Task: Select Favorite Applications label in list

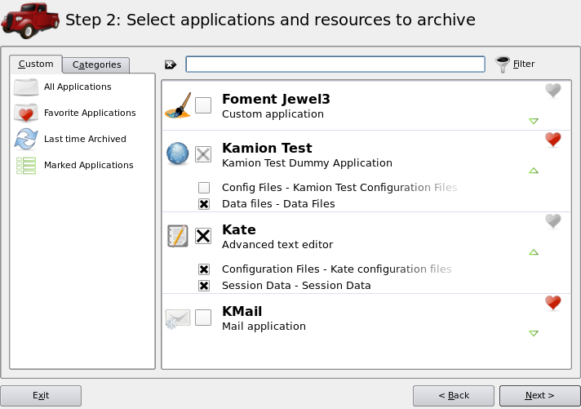Action: click(x=90, y=113)
